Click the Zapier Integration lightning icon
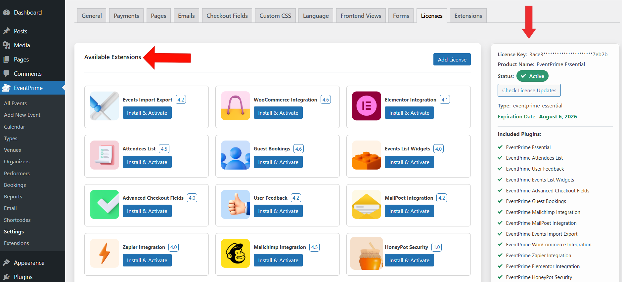Image resolution: width=622 pixels, height=282 pixels. [104, 253]
